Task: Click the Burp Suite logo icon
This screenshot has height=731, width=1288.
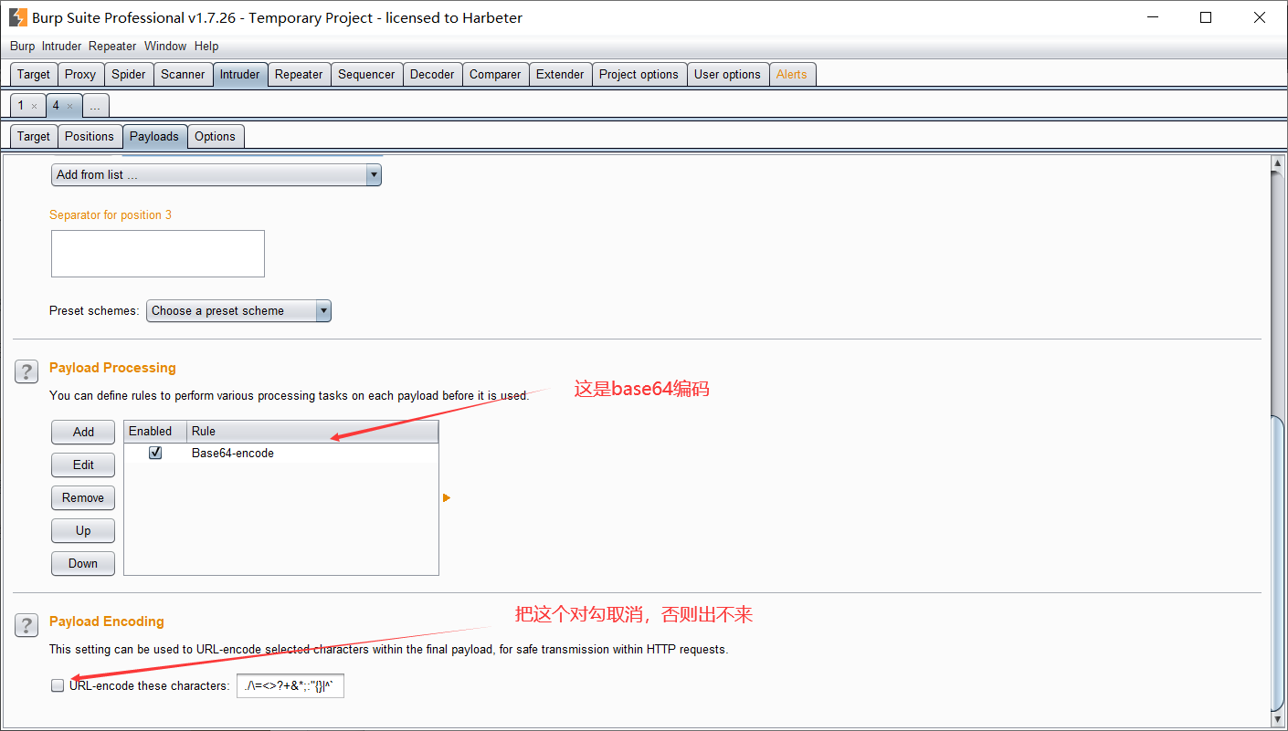Action: [x=17, y=17]
